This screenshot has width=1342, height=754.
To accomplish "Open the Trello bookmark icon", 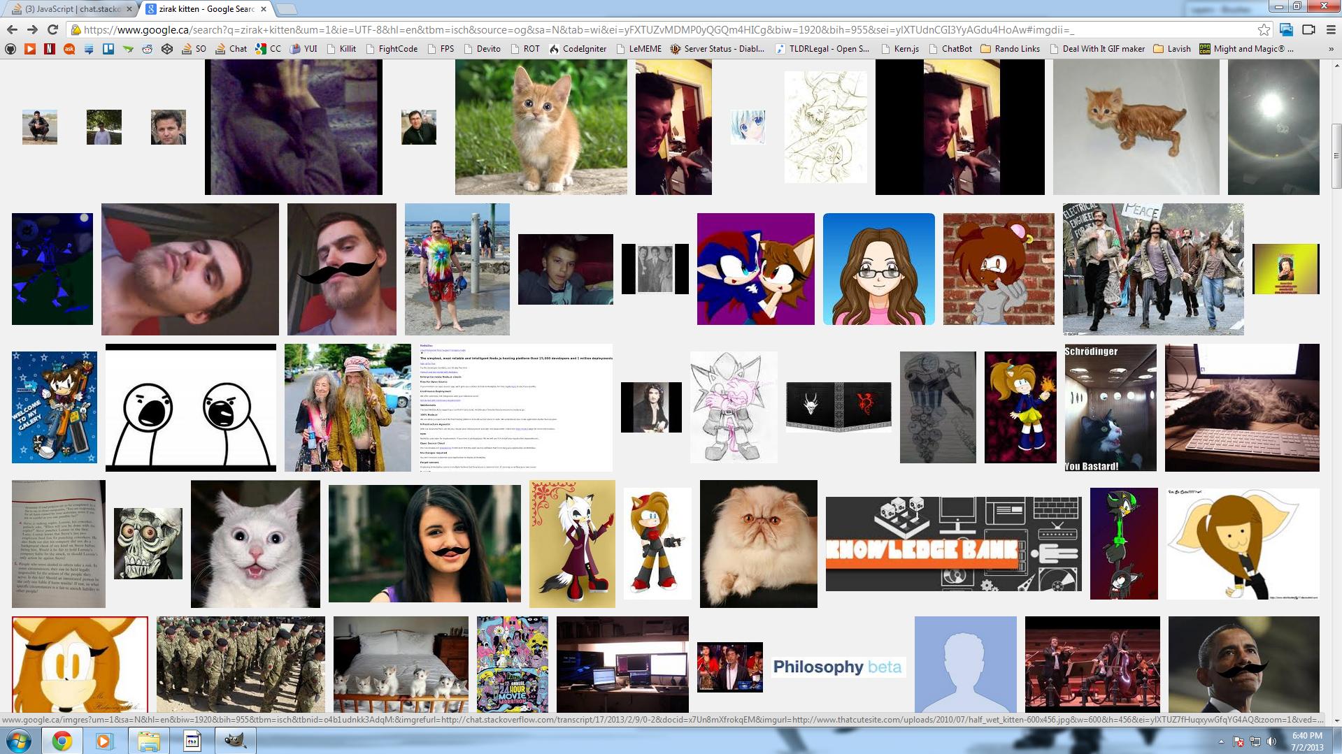I will pyautogui.click(x=108, y=49).
